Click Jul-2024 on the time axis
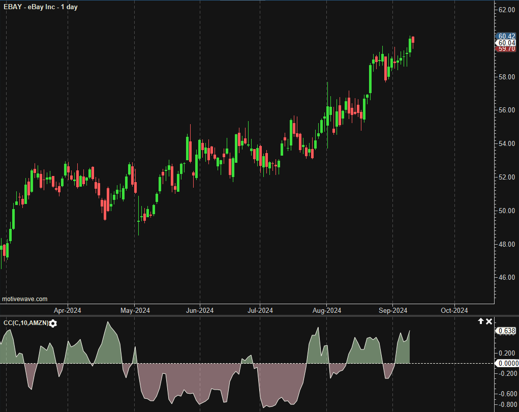 [260, 310]
